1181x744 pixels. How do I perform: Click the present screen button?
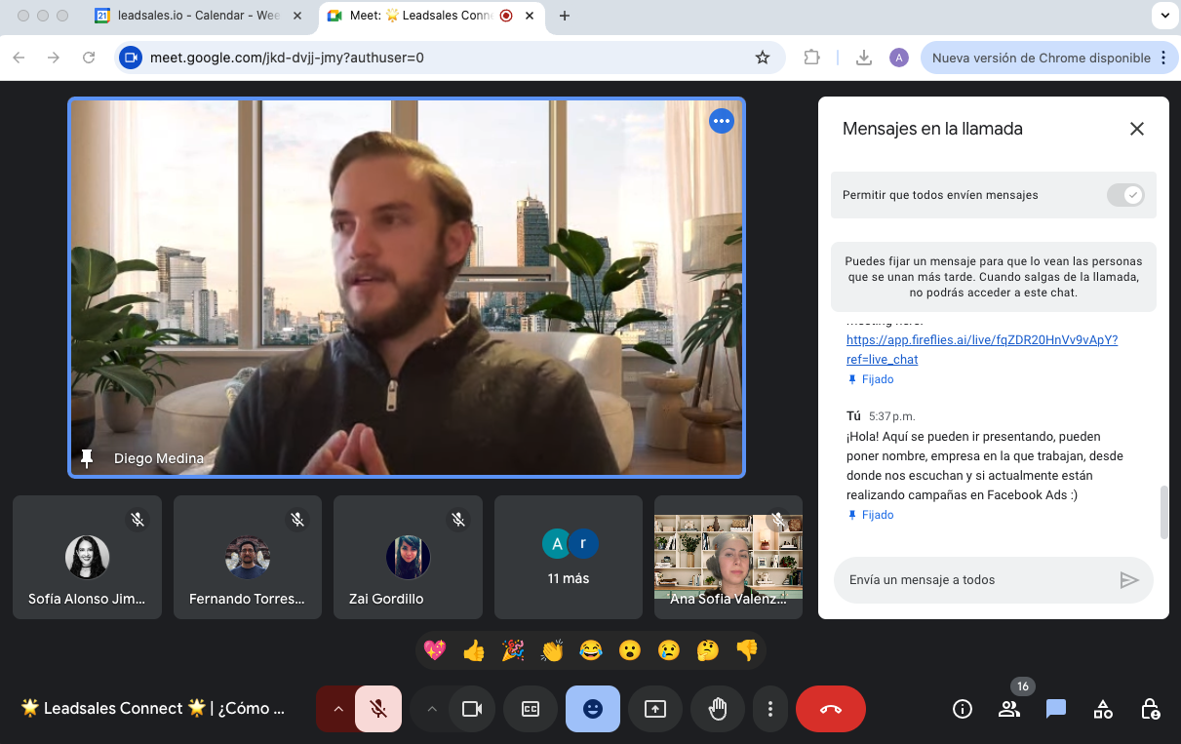point(655,709)
